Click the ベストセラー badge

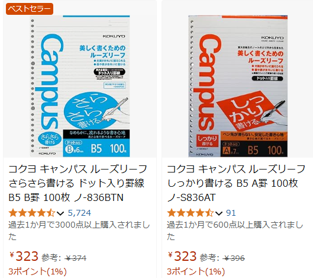tap(30, 9)
